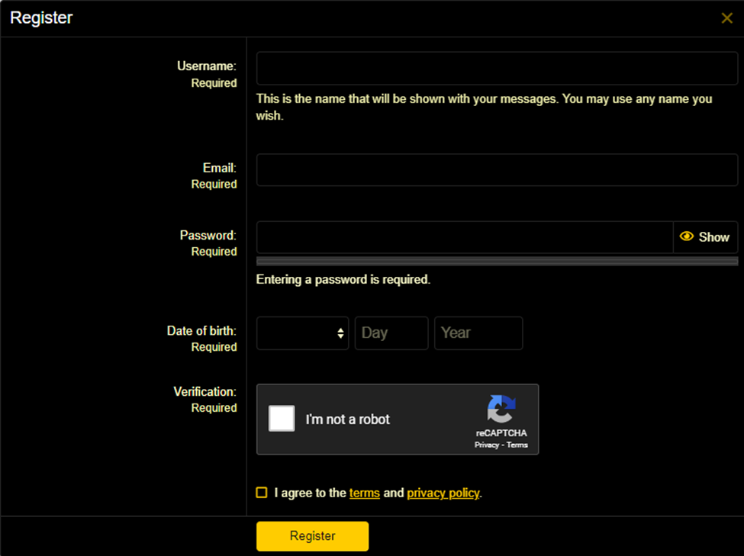Click into the Email input box
Image resolution: width=744 pixels, height=556 pixels.
coord(497,169)
